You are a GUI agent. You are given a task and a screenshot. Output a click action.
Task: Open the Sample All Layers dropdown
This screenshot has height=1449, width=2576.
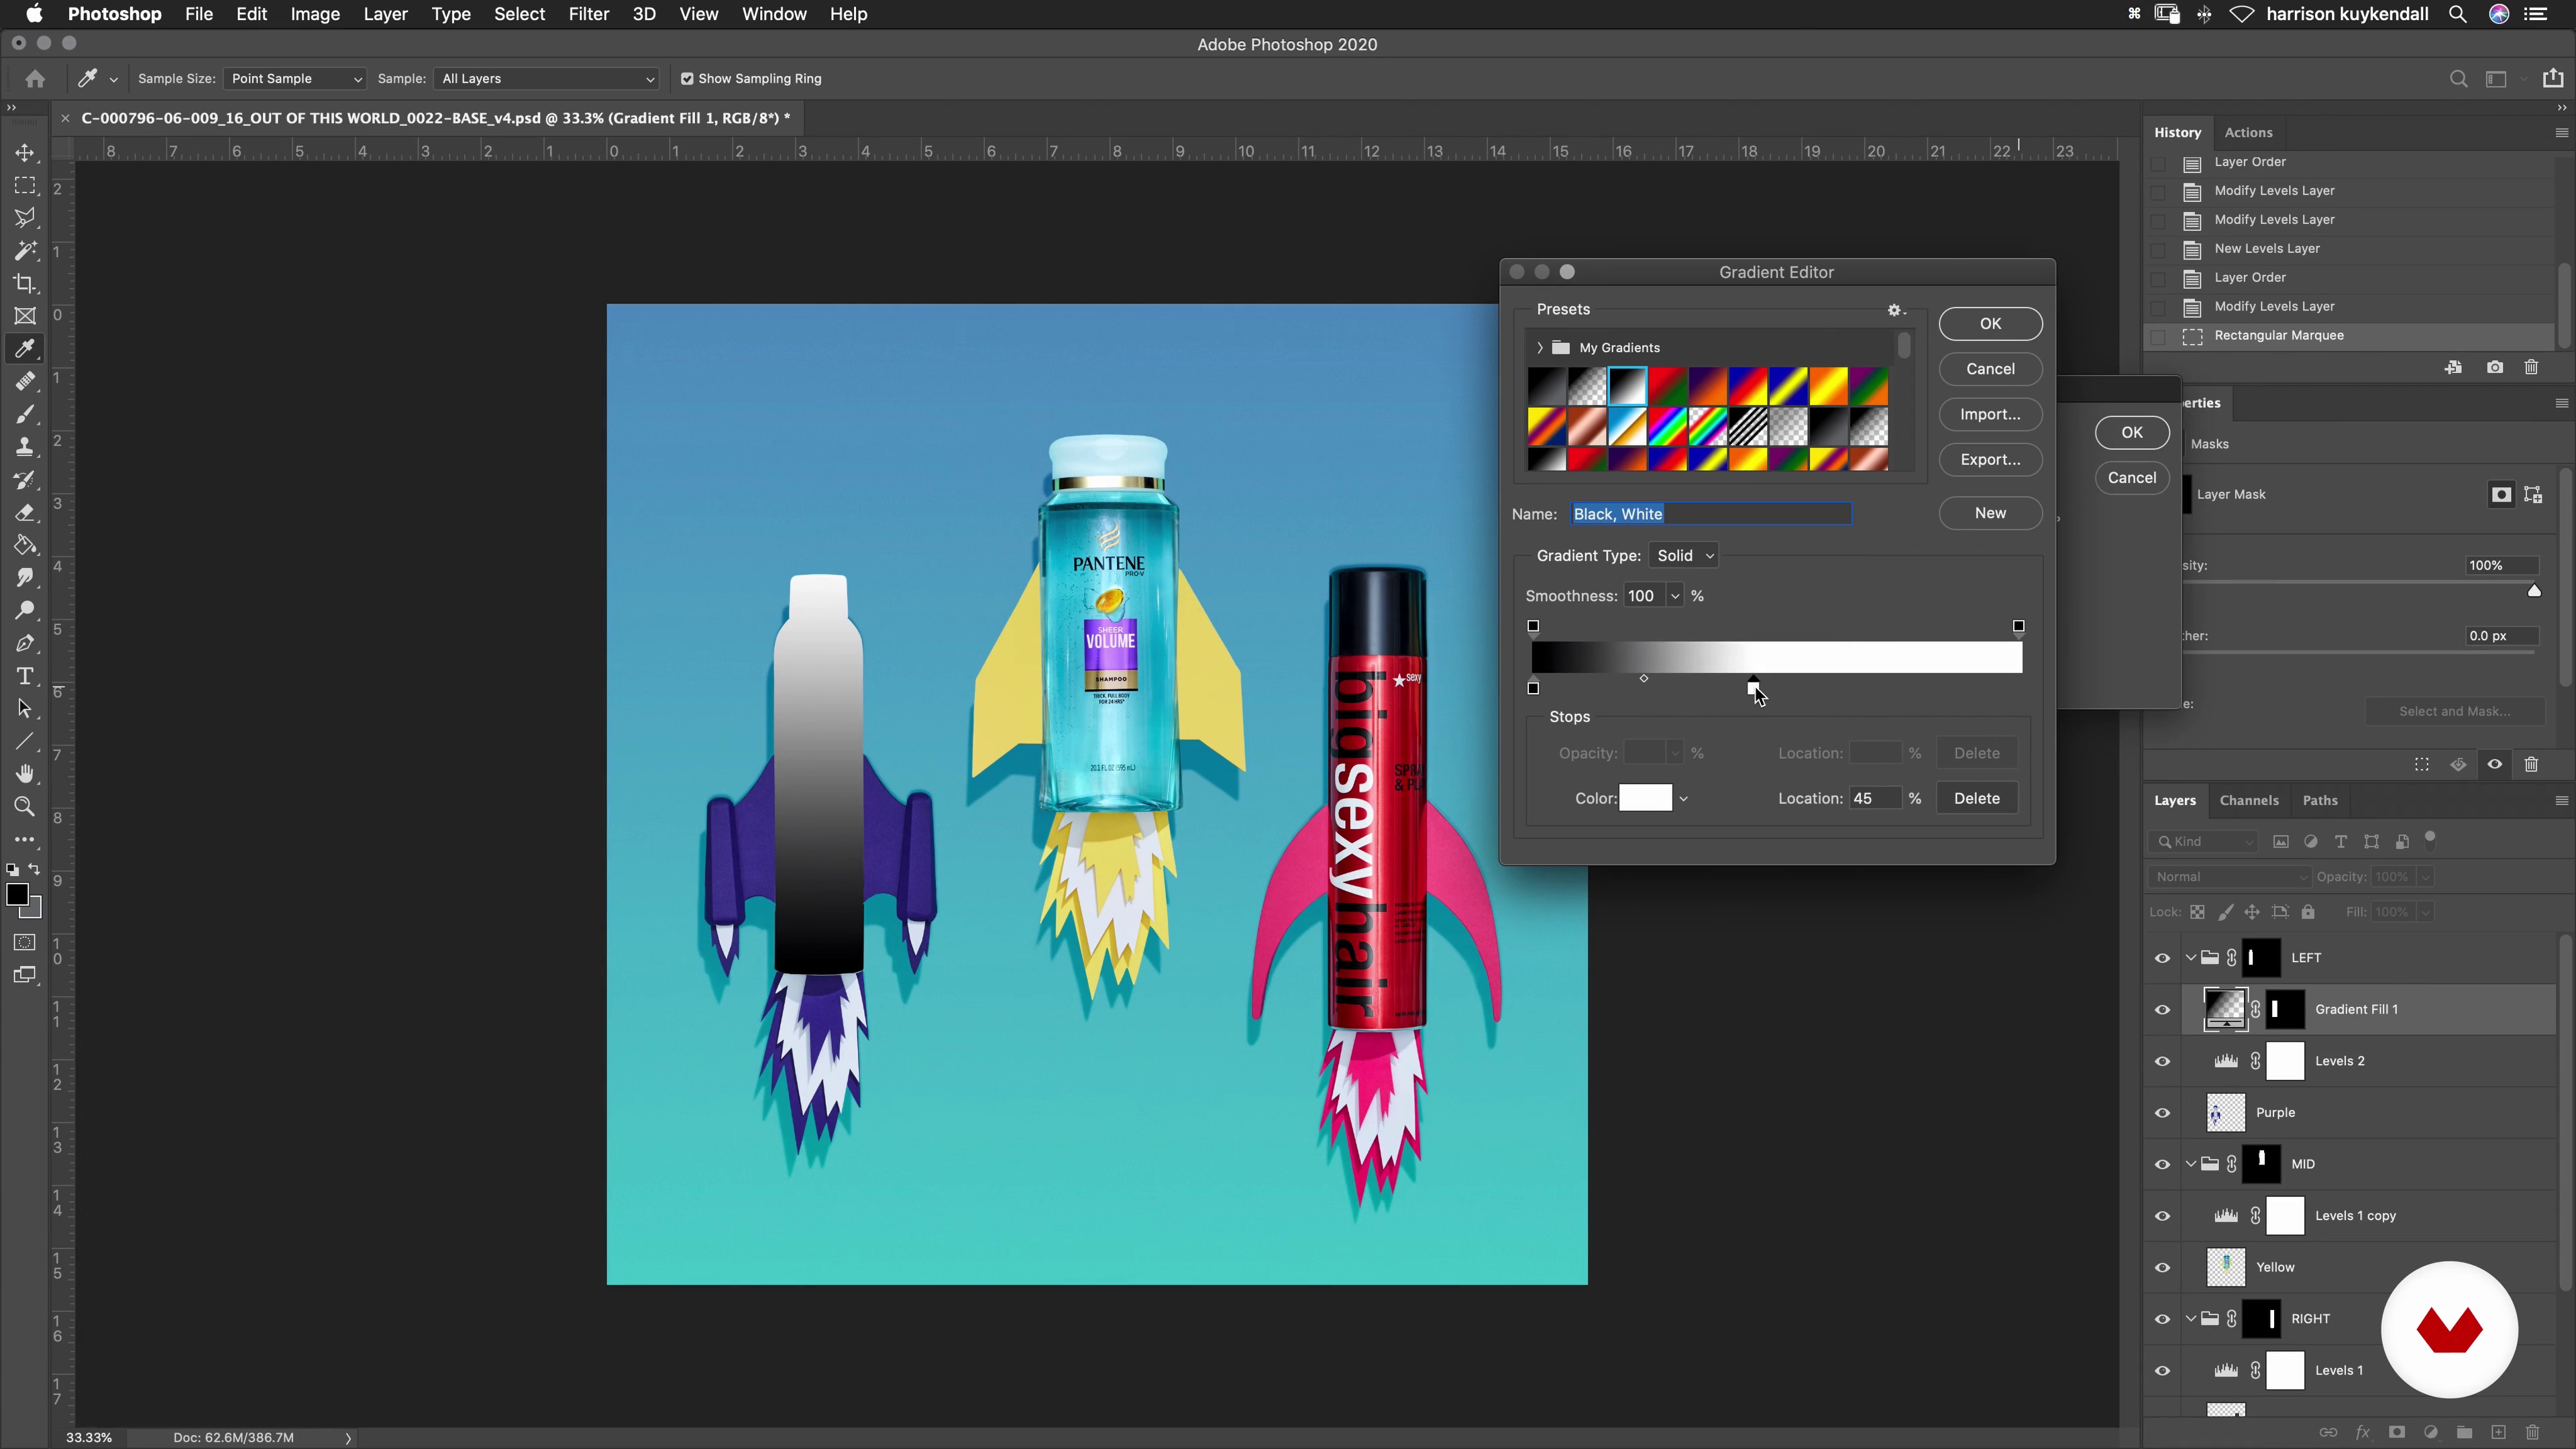pos(547,79)
